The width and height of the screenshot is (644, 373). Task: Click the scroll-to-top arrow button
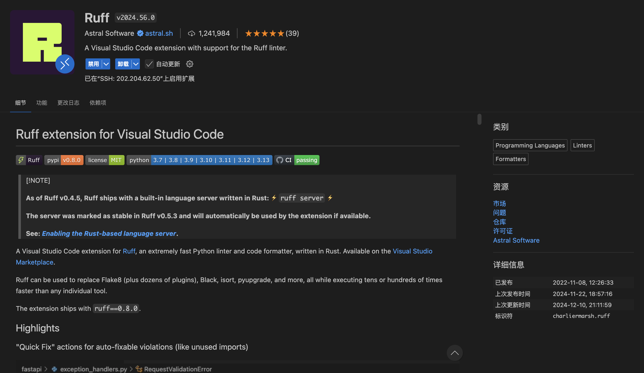pyautogui.click(x=454, y=353)
